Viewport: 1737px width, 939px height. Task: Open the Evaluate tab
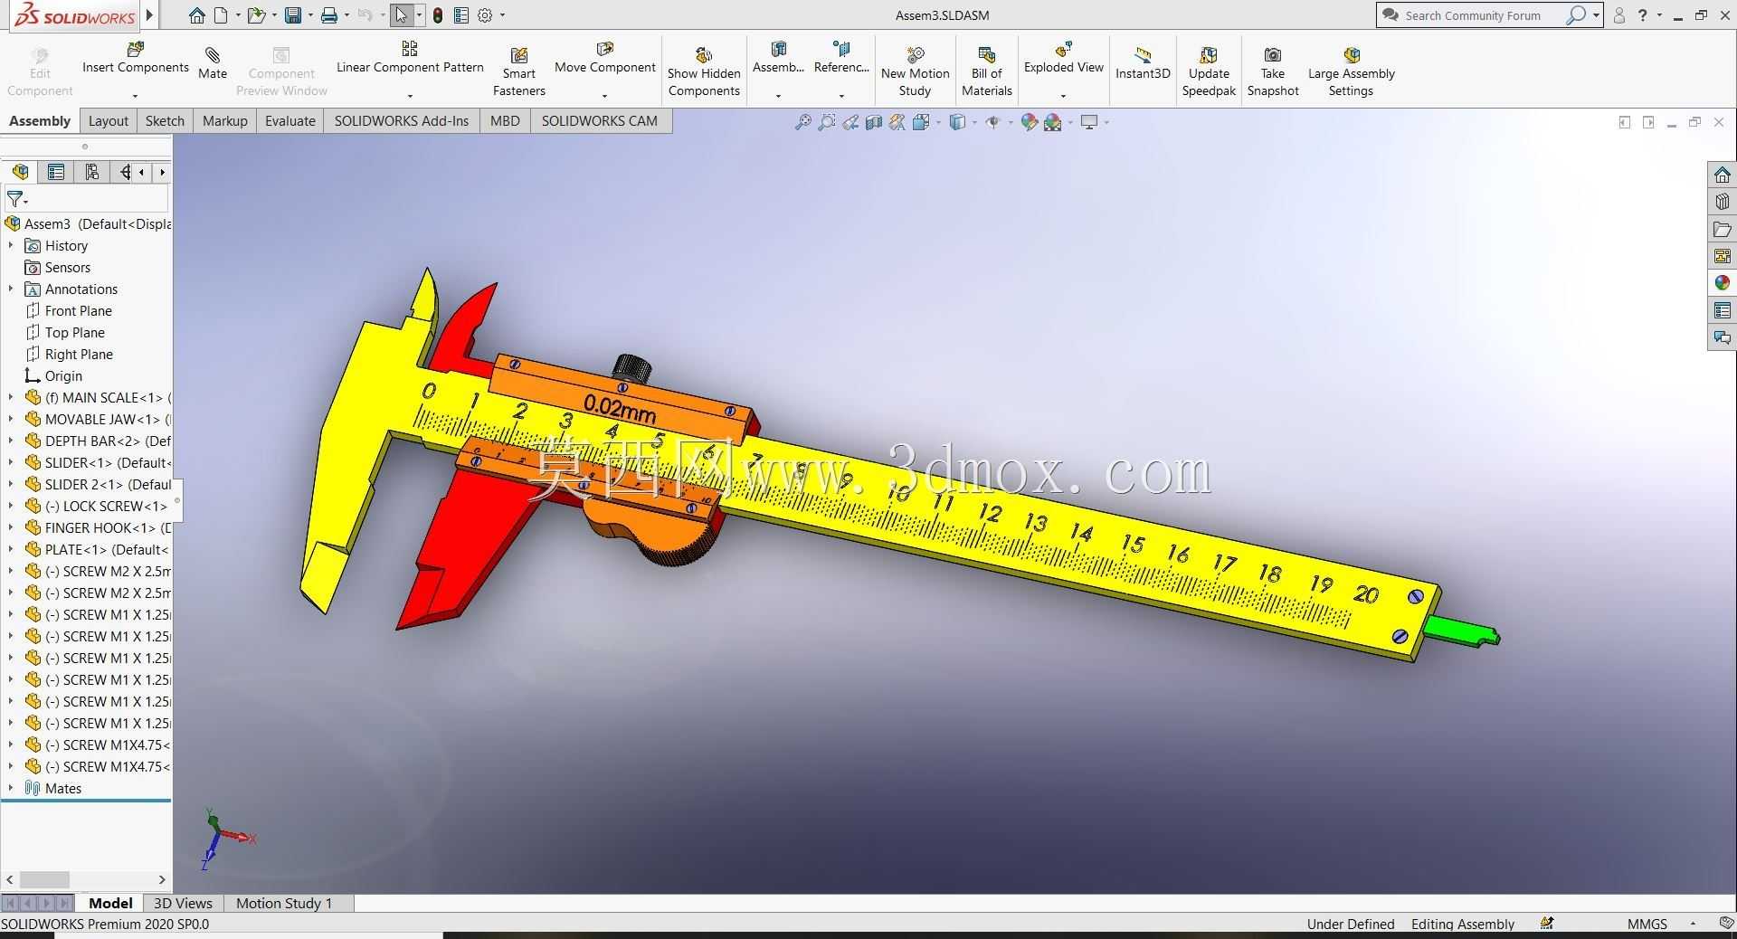tap(290, 120)
